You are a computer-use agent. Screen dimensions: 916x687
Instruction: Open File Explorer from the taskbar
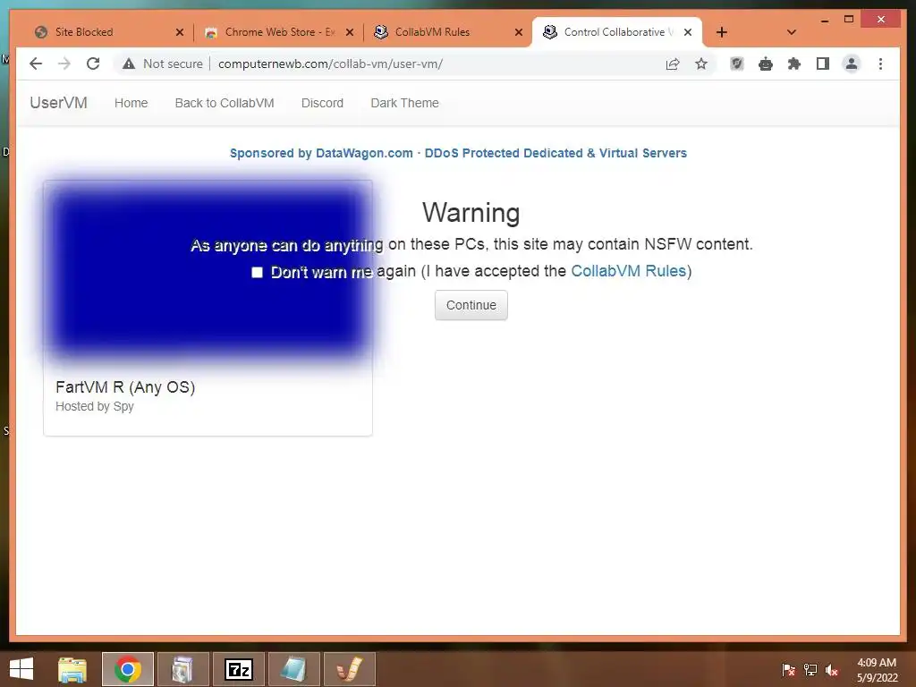72,669
